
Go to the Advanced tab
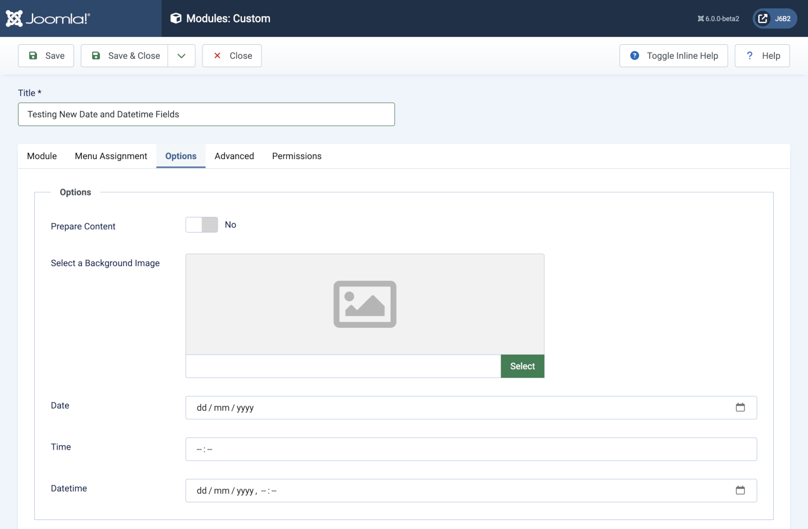(234, 156)
